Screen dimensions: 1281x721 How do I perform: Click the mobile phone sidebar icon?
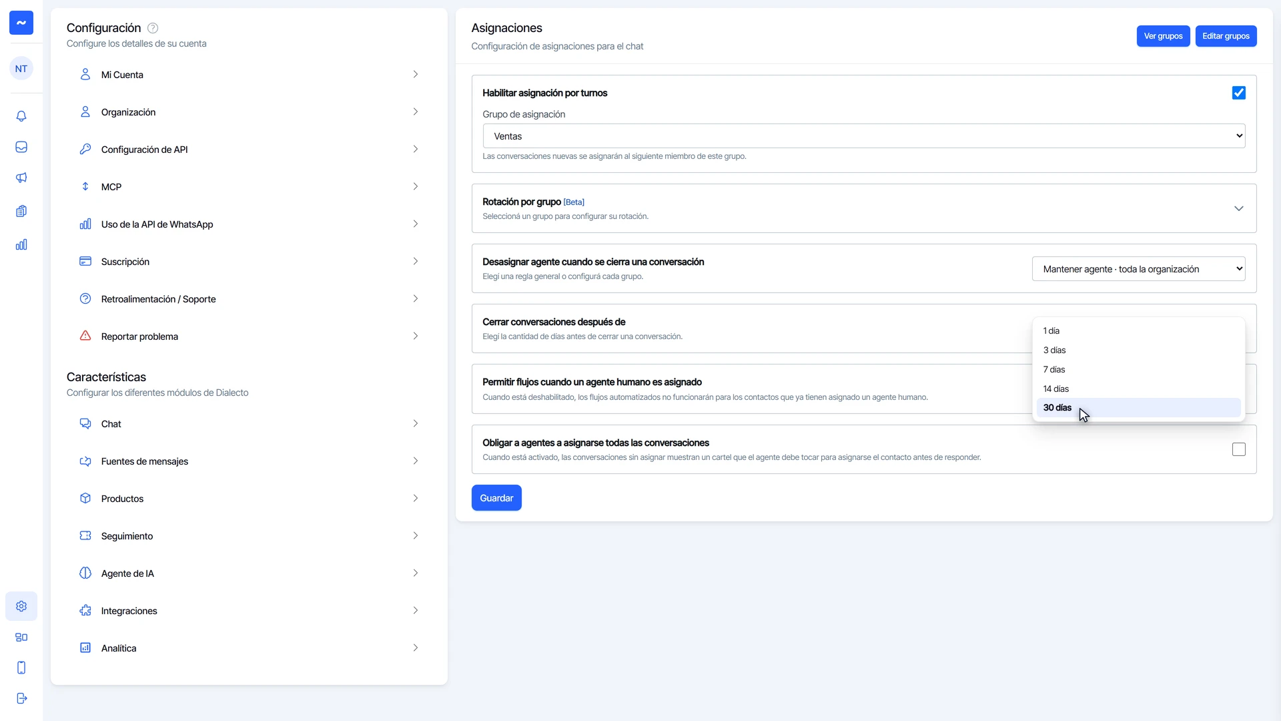(21, 668)
